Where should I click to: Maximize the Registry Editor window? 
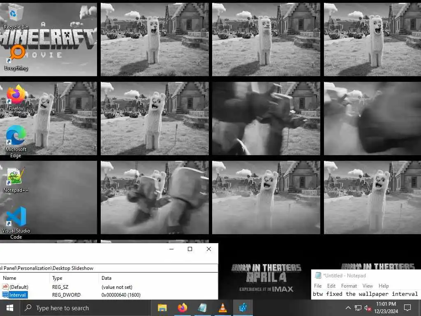click(190, 249)
